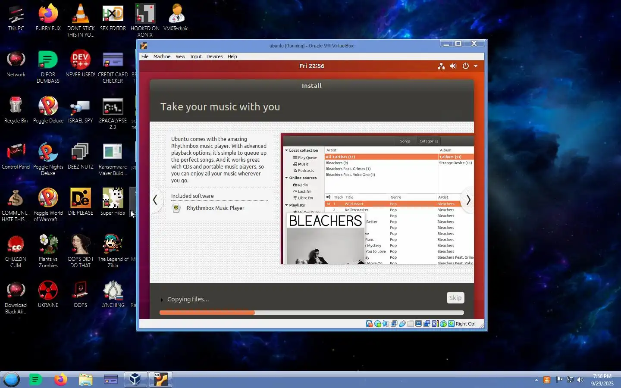Go to previous installer slide with left chevron
Viewport: 621px width, 388px height.
[x=155, y=200]
